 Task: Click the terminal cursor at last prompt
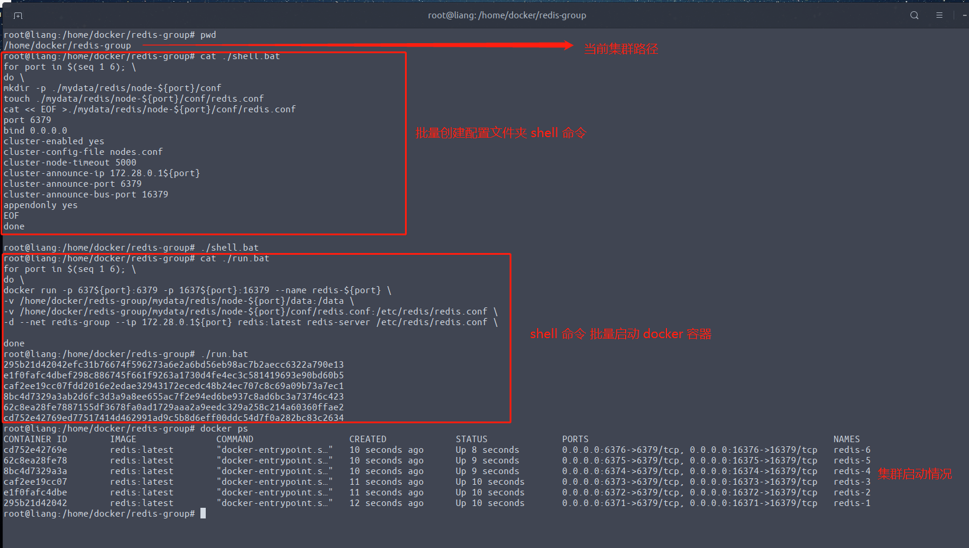[203, 513]
